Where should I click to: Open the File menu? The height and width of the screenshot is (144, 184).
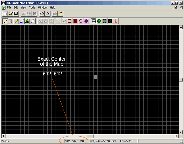pyautogui.click(x=9, y=7)
